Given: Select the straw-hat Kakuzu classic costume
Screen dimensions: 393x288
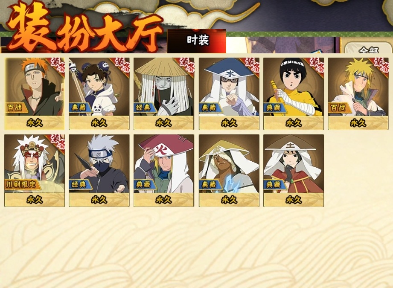Looking at the screenshot, I should click(164, 94).
